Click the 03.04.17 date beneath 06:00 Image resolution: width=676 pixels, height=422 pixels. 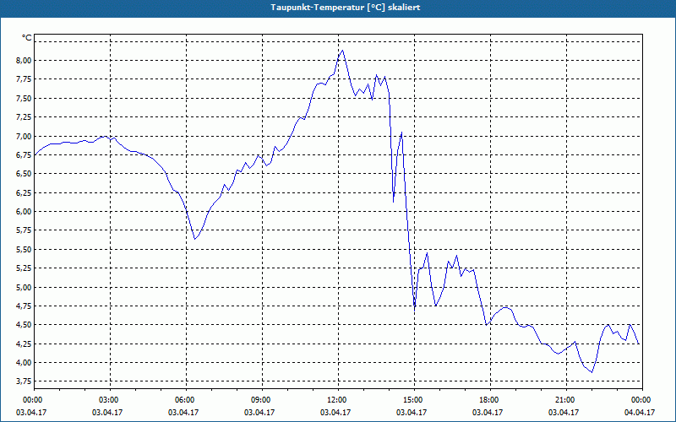point(183,412)
